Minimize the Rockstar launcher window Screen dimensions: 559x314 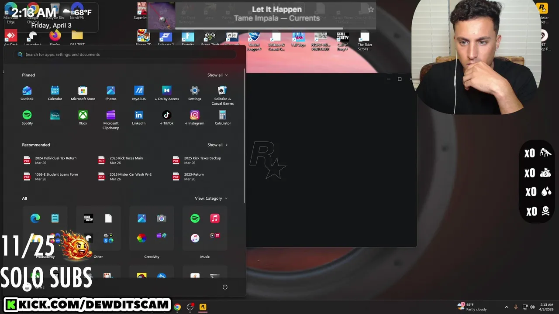[x=389, y=79]
